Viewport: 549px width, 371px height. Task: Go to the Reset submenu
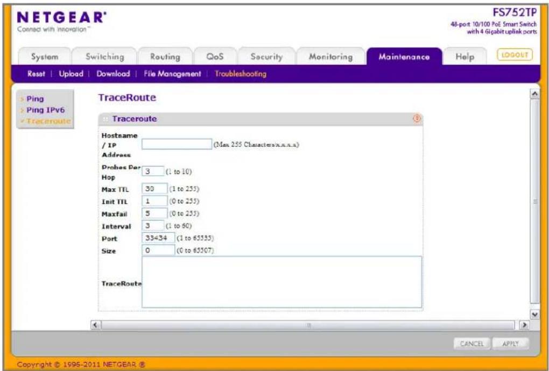36,74
